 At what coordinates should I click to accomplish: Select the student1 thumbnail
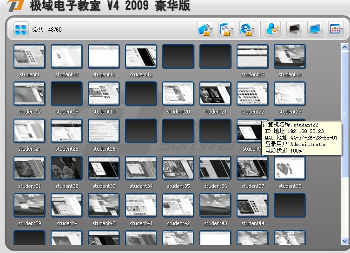click(29, 56)
